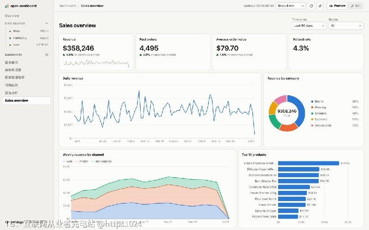Open the Region All dropdown

click(346, 26)
